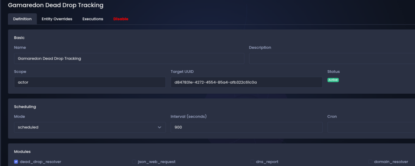The image size is (415, 166).
Task: Click into the Name input field
Action: tap(129, 58)
